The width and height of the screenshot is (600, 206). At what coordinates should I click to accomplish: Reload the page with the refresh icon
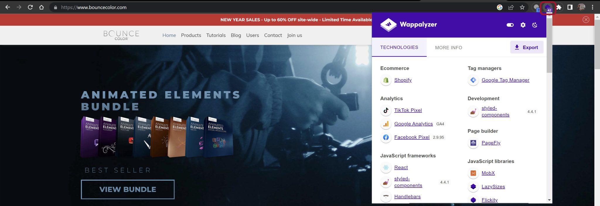point(30,7)
